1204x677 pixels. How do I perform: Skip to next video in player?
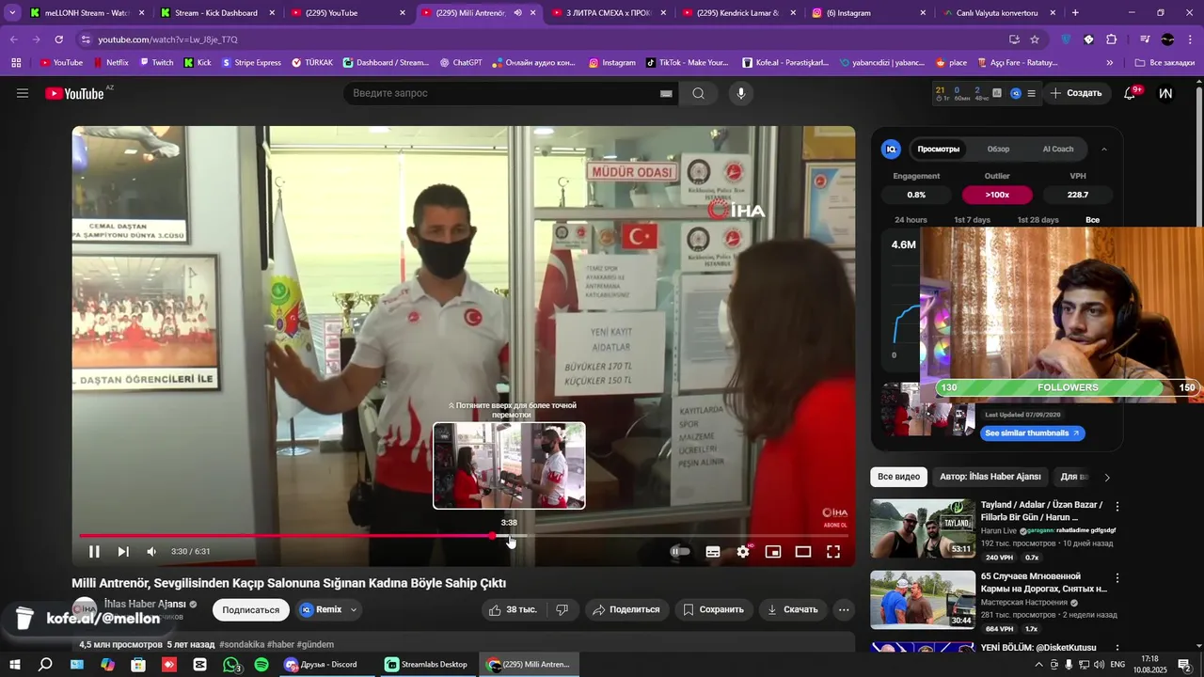pyautogui.click(x=123, y=552)
